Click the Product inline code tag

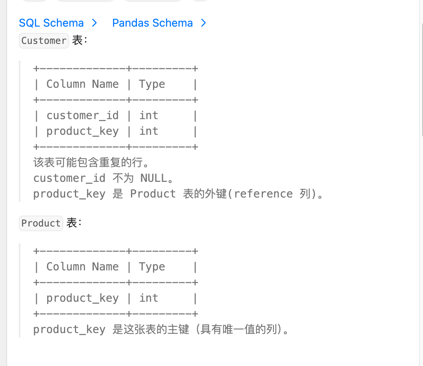(41, 223)
